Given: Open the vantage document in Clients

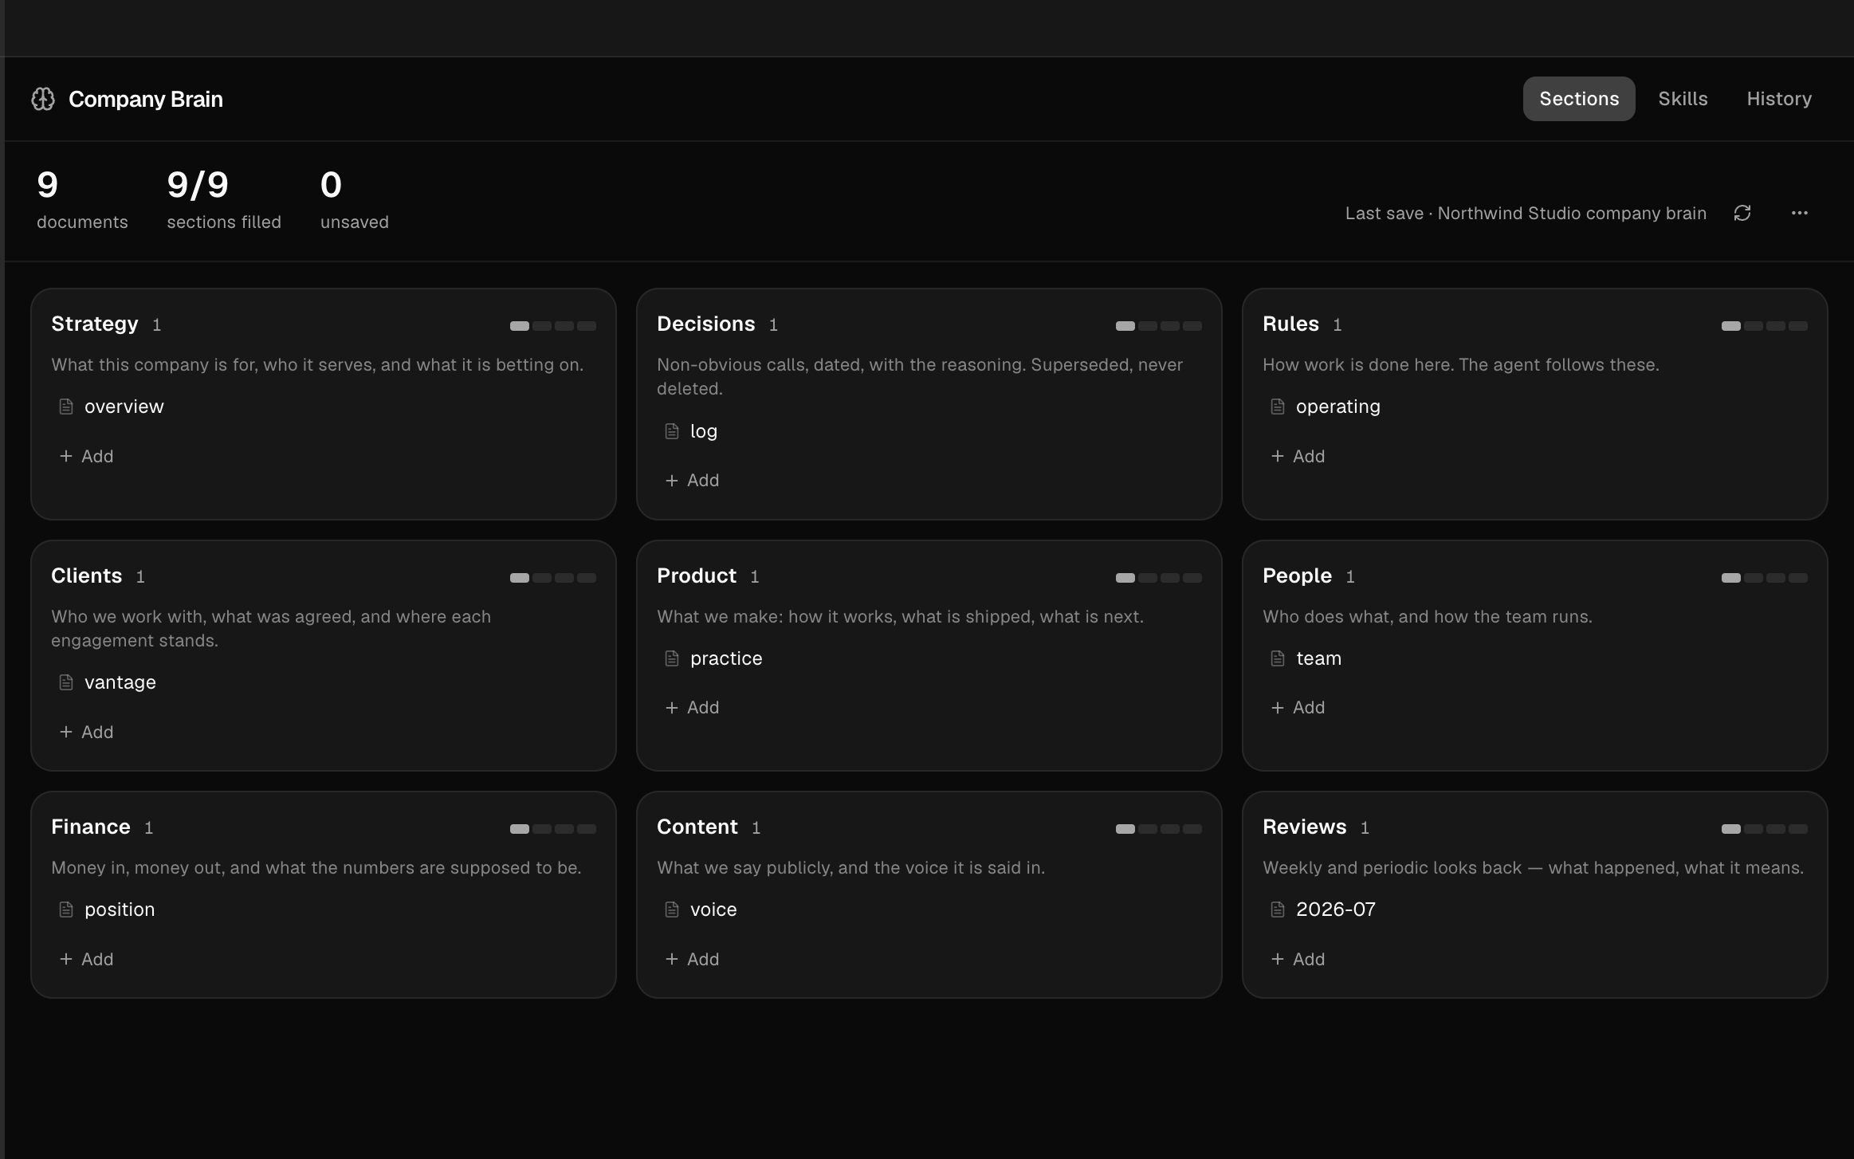Looking at the screenshot, I should coord(120,682).
